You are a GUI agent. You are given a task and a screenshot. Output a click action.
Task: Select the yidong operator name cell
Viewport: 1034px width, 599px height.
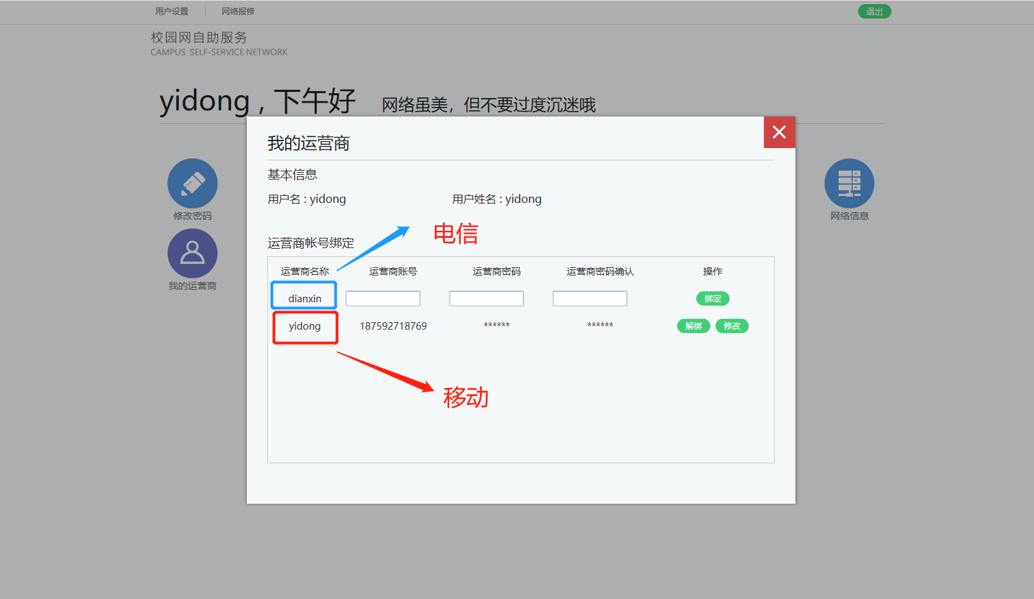tap(304, 326)
